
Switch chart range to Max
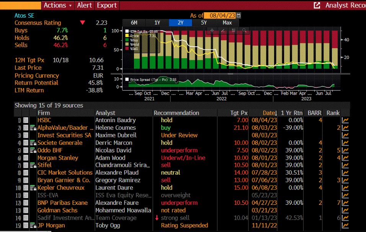point(227,23)
